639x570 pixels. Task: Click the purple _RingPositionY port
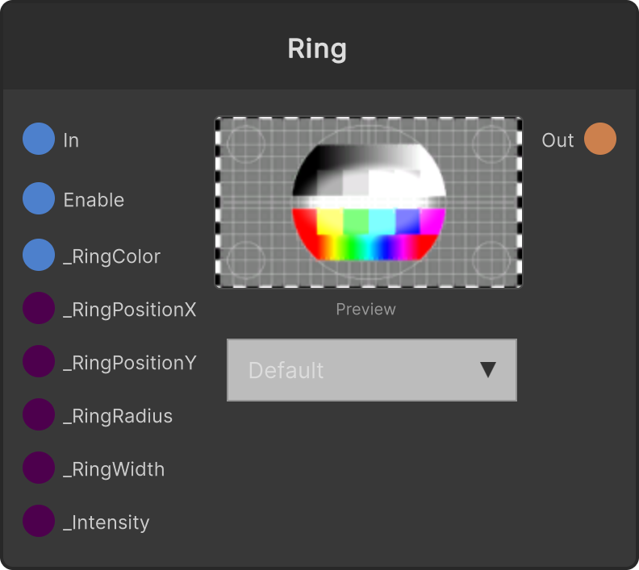click(x=39, y=361)
